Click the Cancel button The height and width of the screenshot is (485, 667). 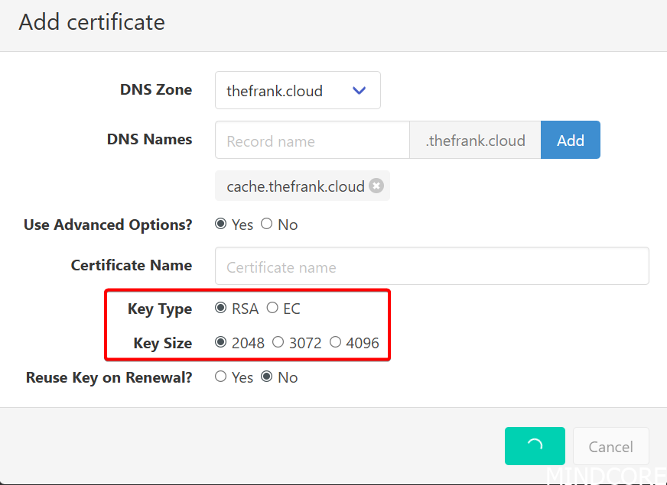pos(610,447)
